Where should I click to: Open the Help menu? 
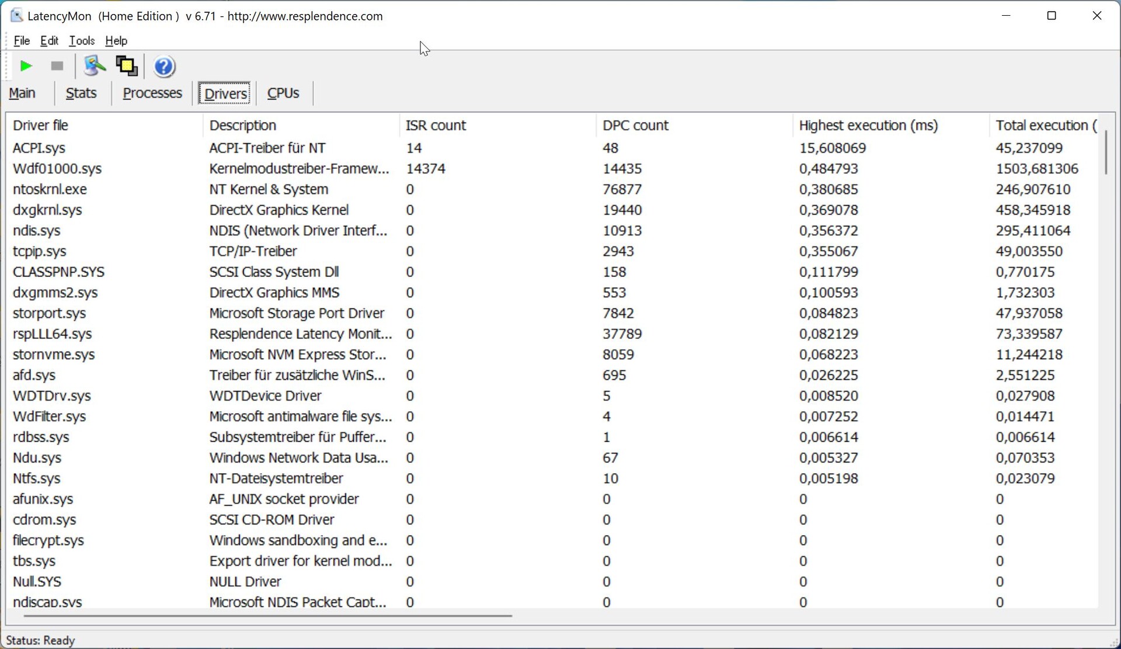pos(116,41)
